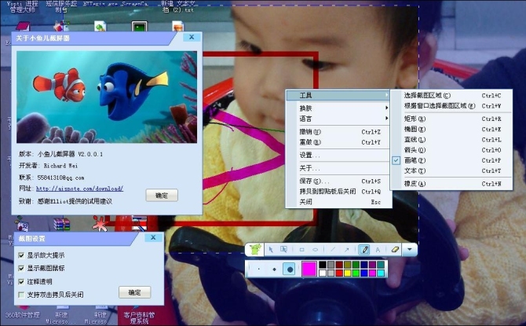Close the 关于小鱼儿截屏器 dialog
526x326 pixels.
pyautogui.click(x=192, y=37)
